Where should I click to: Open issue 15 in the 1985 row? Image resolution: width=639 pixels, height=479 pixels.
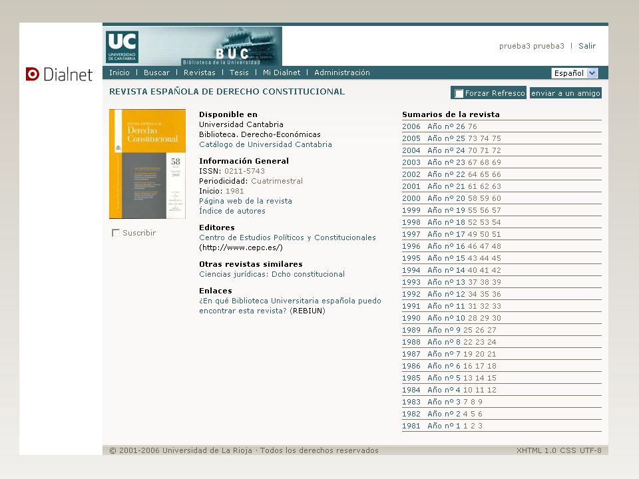click(491, 378)
